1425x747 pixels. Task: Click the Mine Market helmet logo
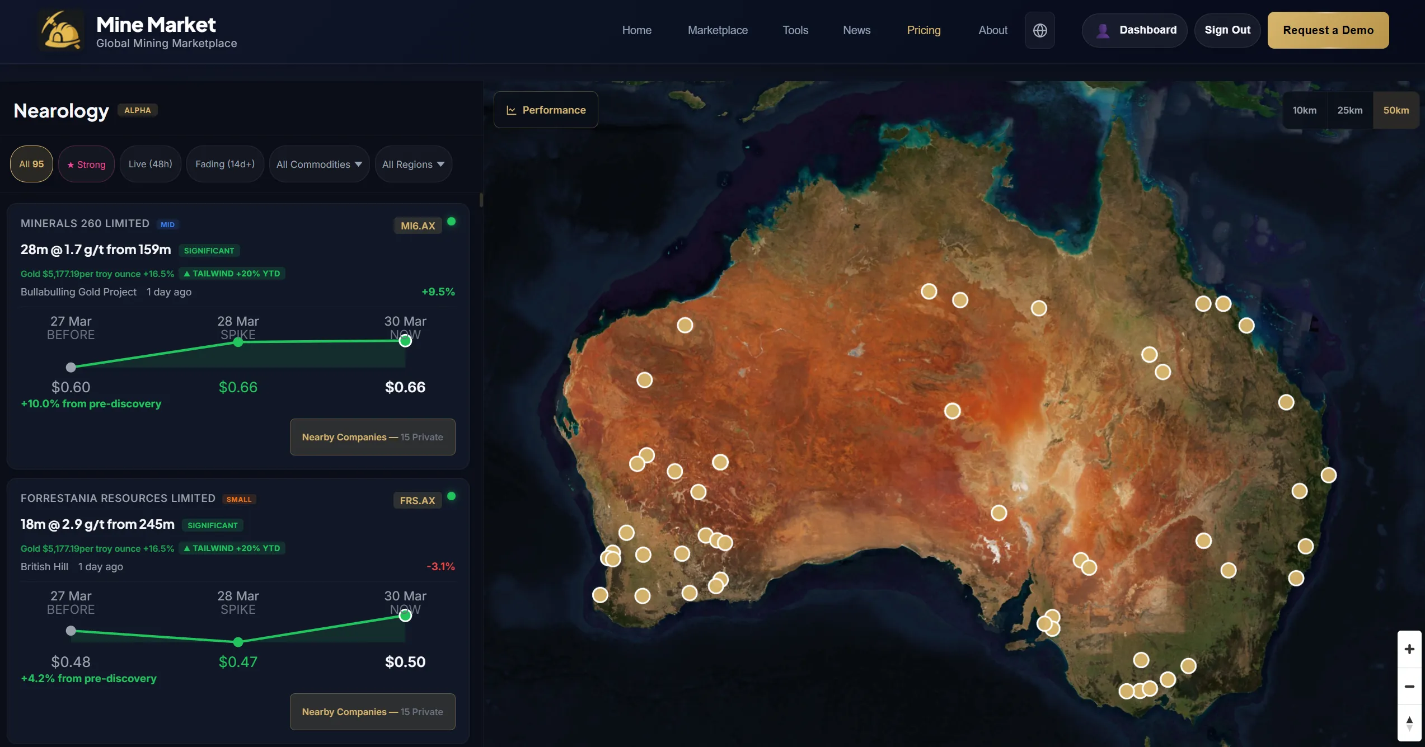[x=62, y=31]
